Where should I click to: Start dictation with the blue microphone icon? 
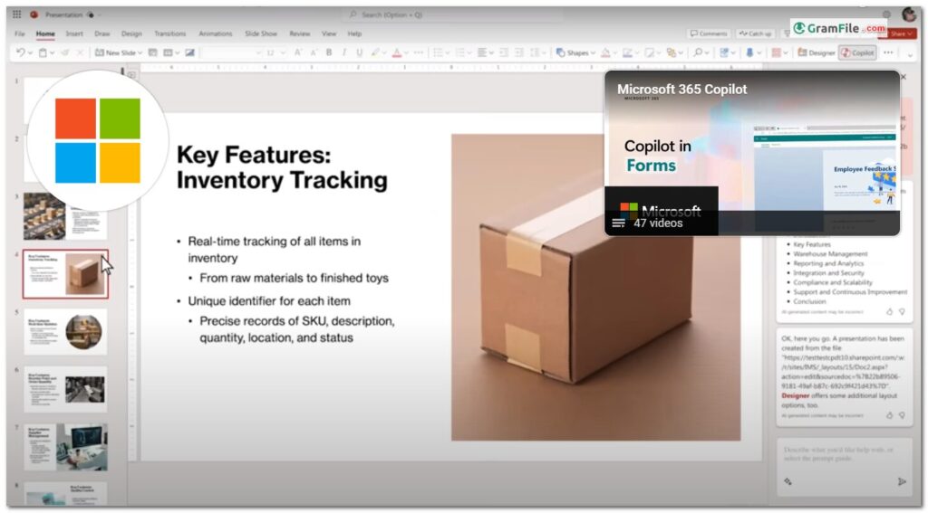tap(749, 52)
